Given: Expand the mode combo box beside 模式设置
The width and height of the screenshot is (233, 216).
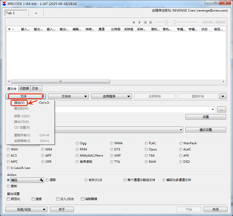Looking at the screenshot, I should pos(181,130).
